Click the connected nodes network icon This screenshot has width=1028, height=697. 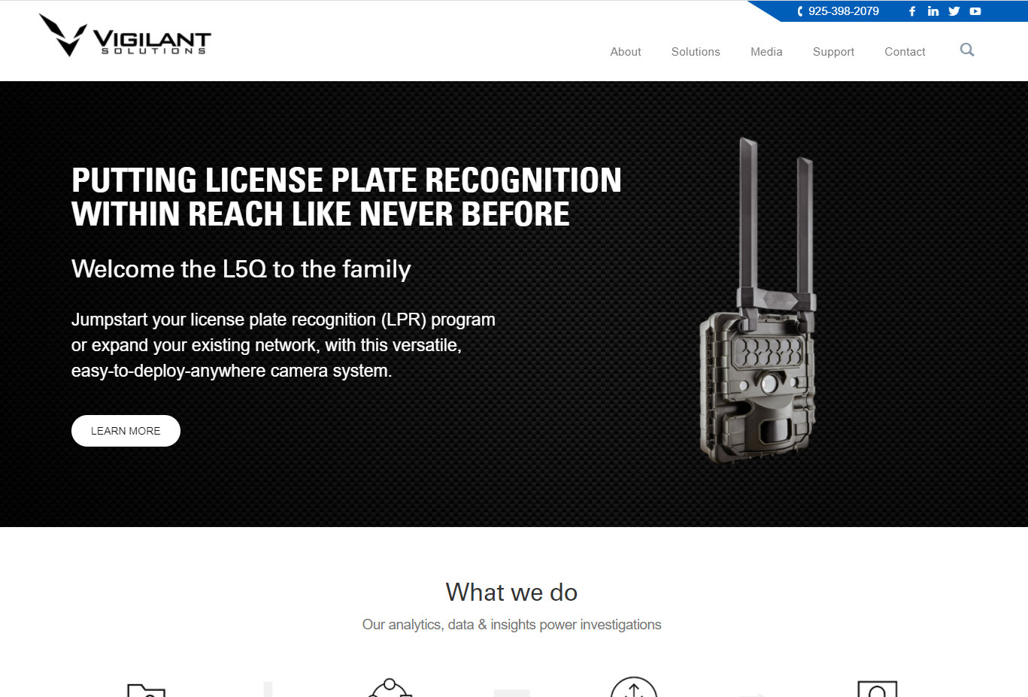tap(390, 687)
